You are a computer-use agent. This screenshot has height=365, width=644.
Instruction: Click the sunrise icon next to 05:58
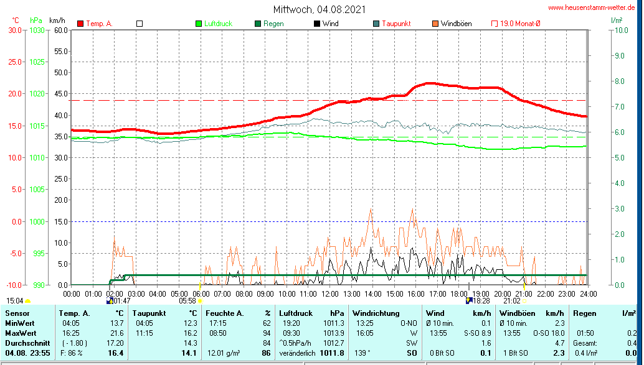click(200, 301)
